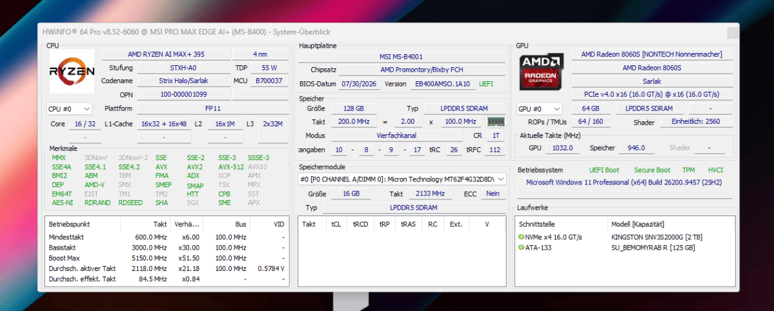
Task: Click the AES-NI feature flag
Action: [63, 203]
